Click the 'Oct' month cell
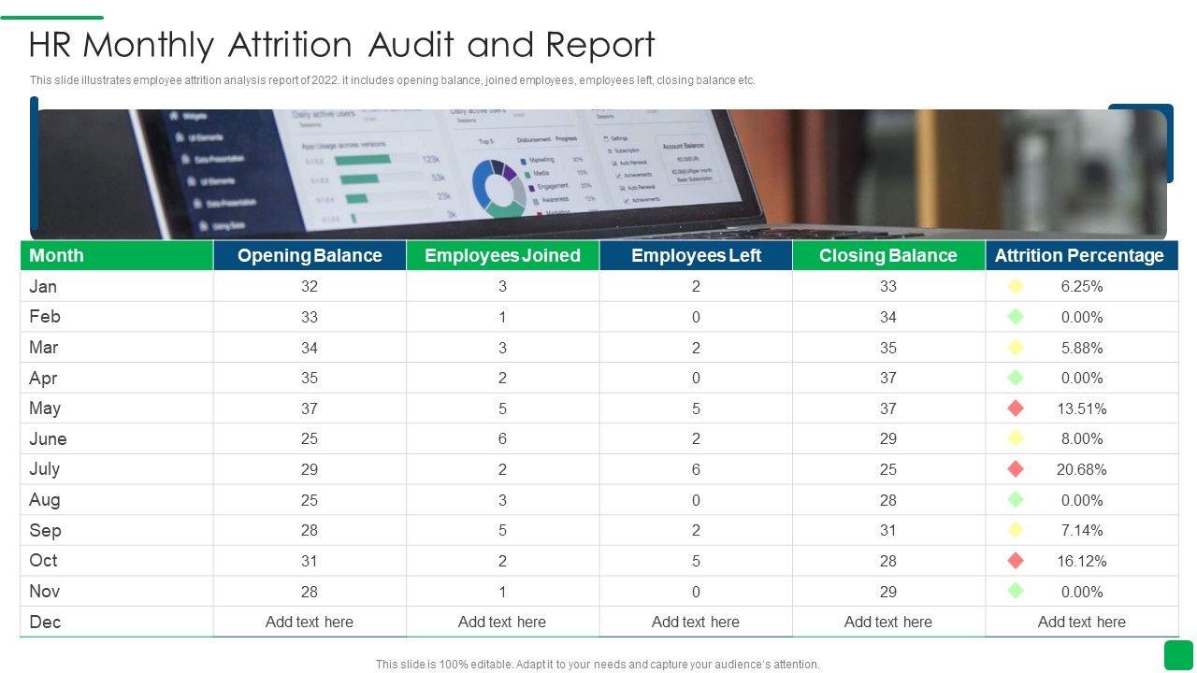Image resolution: width=1197 pixels, height=673 pixels. point(117,561)
